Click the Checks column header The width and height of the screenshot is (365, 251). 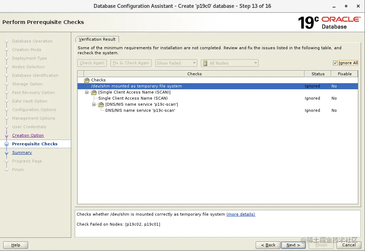point(194,74)
